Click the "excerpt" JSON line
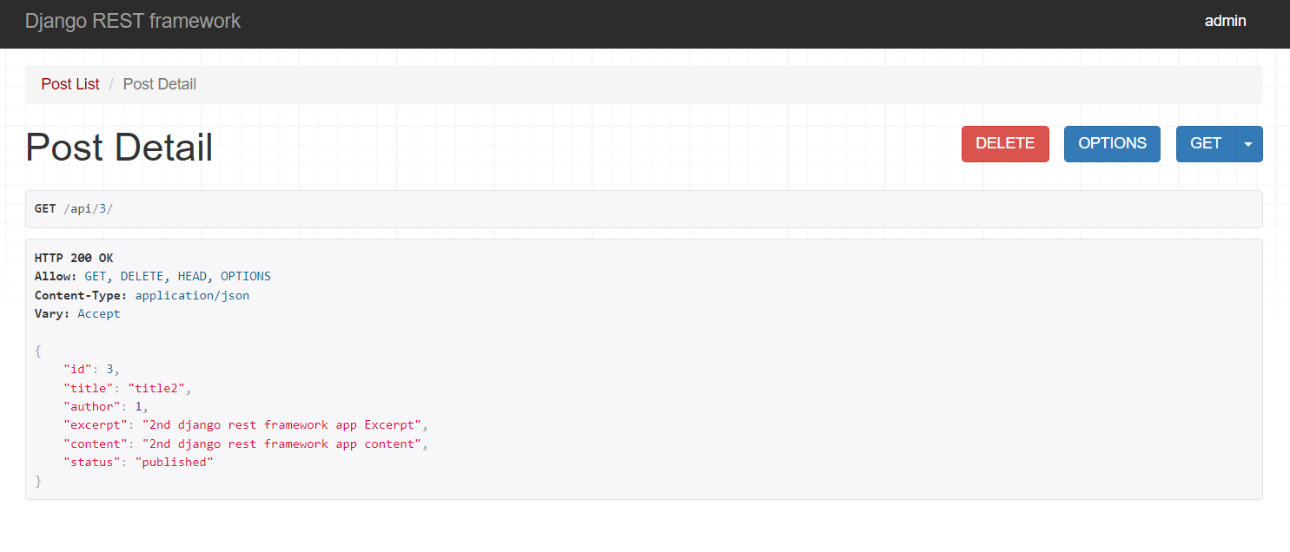The image size is (1290, 552). tap(246, 425)
